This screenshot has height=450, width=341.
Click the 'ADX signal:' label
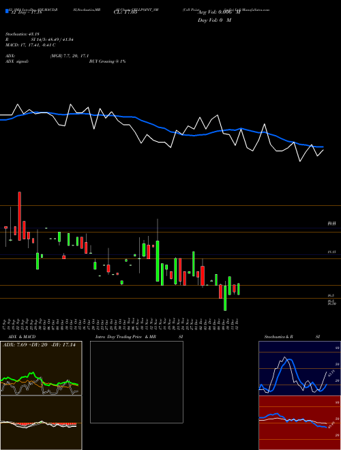pyautogui.click(x=16, y=61)
